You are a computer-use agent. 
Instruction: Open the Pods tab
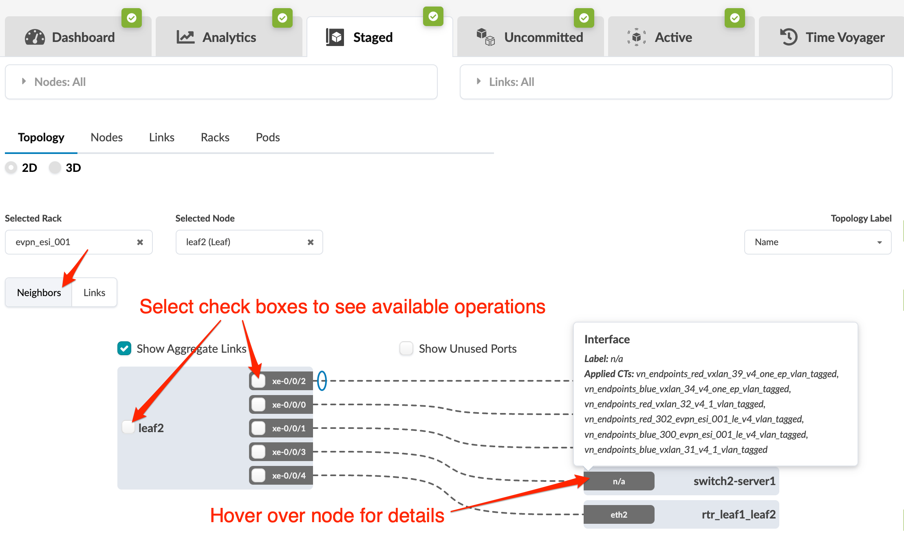[x=267, y=138]
